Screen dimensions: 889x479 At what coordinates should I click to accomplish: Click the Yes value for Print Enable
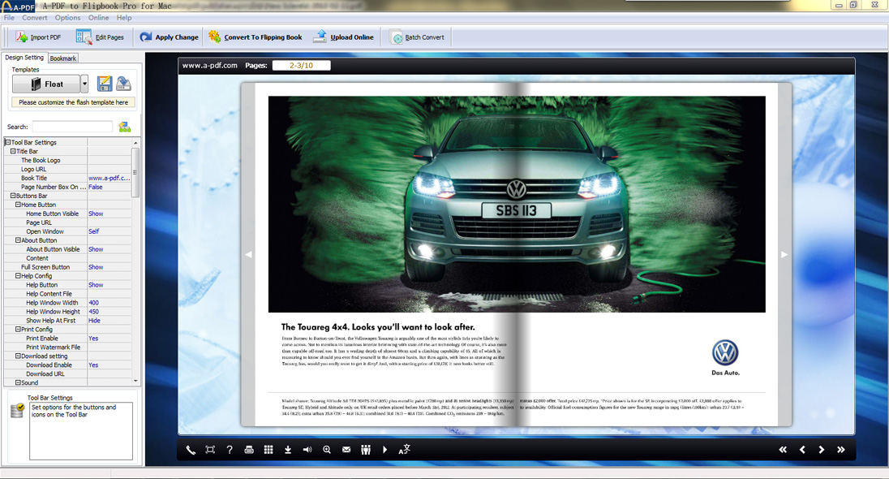(93, 339)
